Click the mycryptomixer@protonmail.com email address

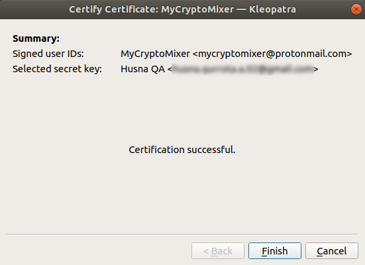click(272, 54)
